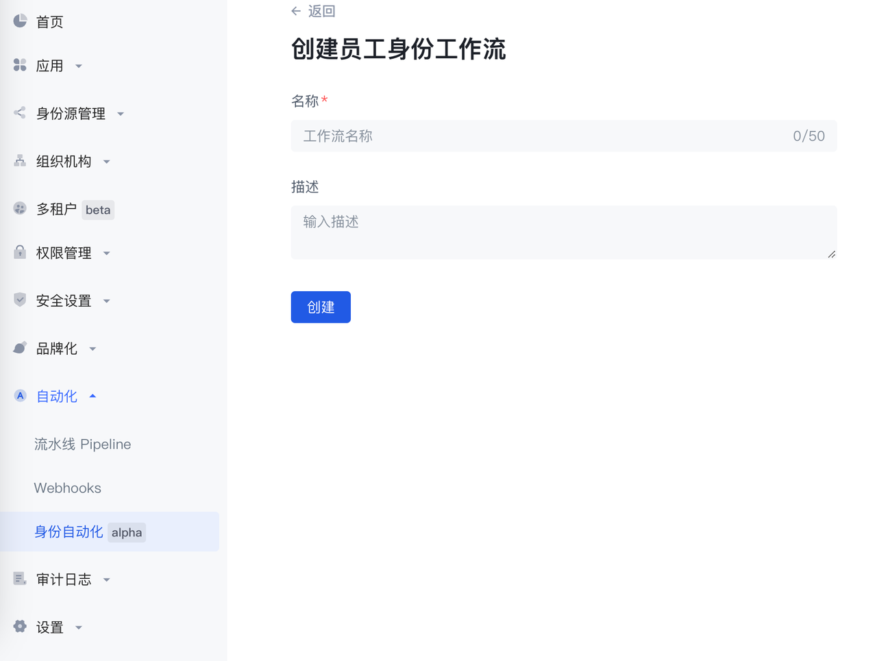Click the lock icon for 权限管理
Image resolution: width=877 pixels, height=661 pixels.
click(x=20, y=252)
